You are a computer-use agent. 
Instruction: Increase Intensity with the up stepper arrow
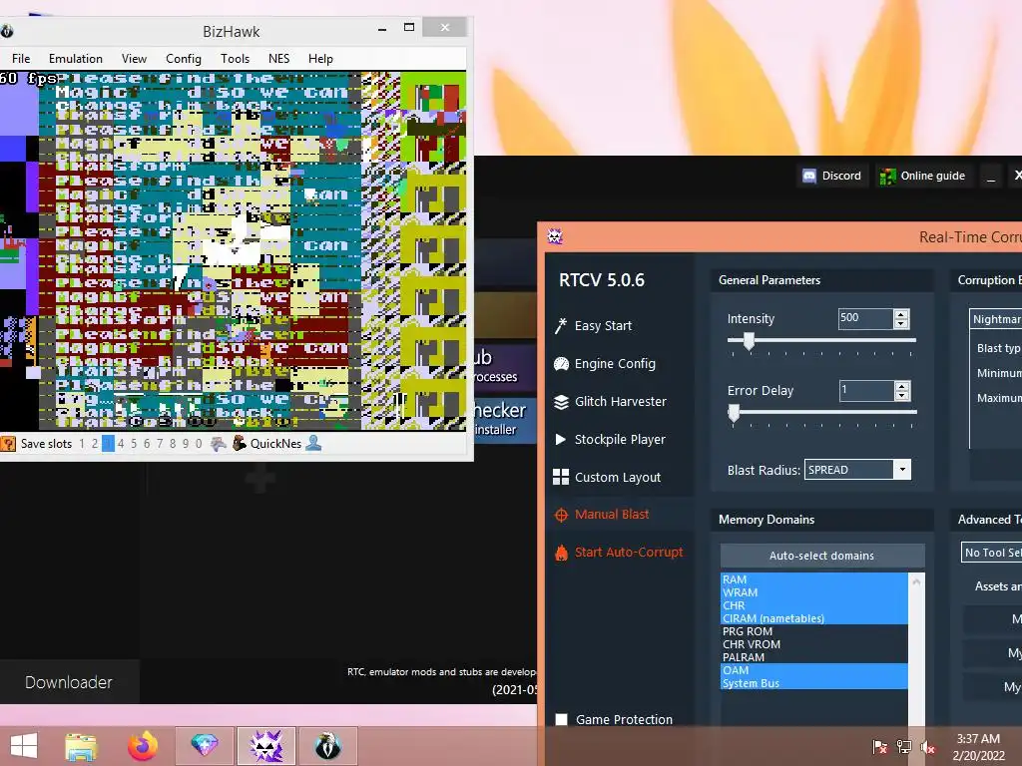901,314
